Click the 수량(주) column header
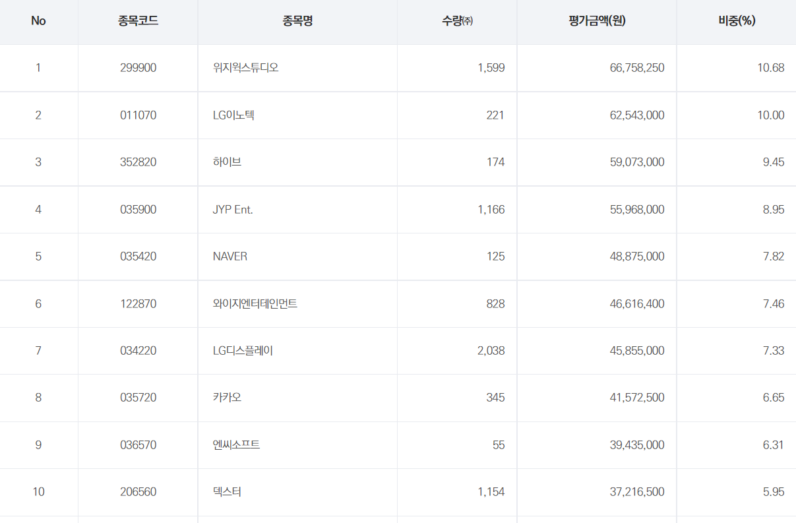Image resolution: width=796 pixels, height=523 pixels. tap(457, 21)
